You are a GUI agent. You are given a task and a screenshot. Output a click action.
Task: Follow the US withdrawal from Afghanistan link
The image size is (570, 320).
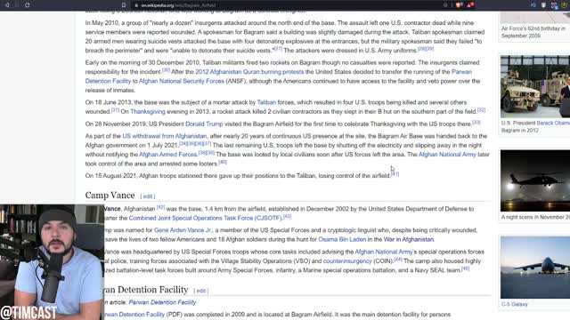pyautogui.click(x=164, y=136)
